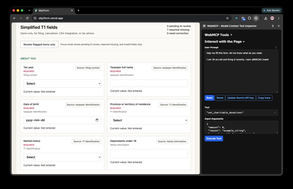Open the Date of birth calendar picker icon
The image size is (293, 189).
pyautogui.click(x=97, y=120)
